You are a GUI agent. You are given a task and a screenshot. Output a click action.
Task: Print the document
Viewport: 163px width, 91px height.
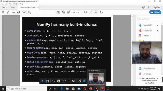tap(19, 12)
